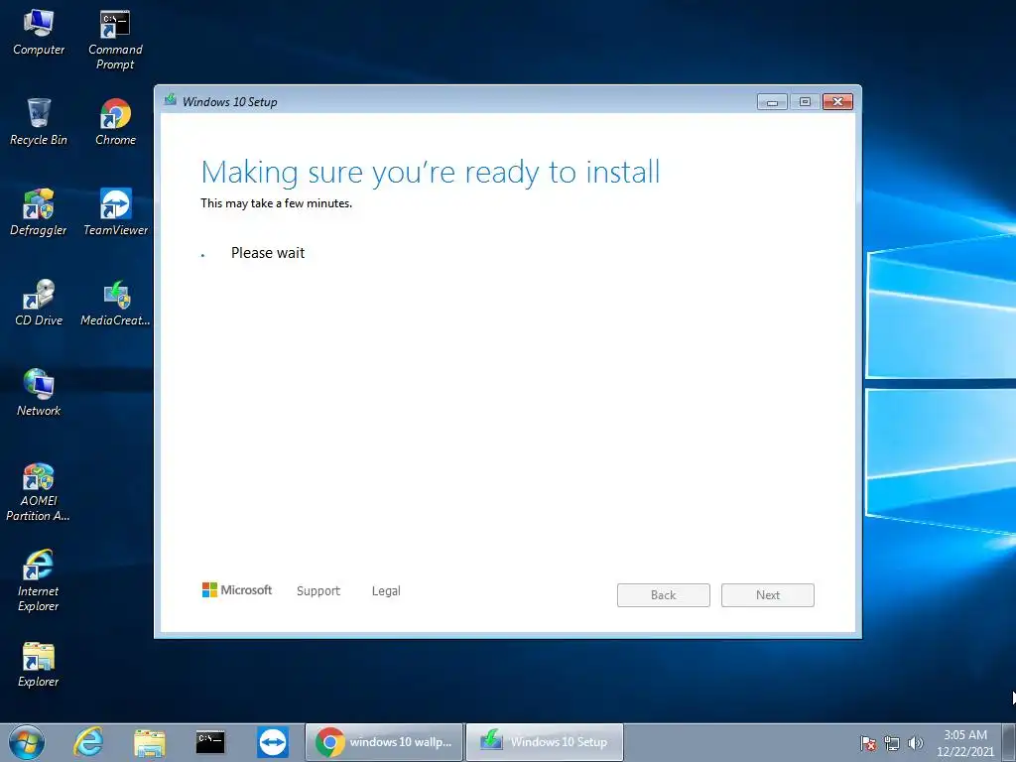The image size is (1016, 762).
Task: Open the volume speaker tray icon
Action: click(916, 743)
